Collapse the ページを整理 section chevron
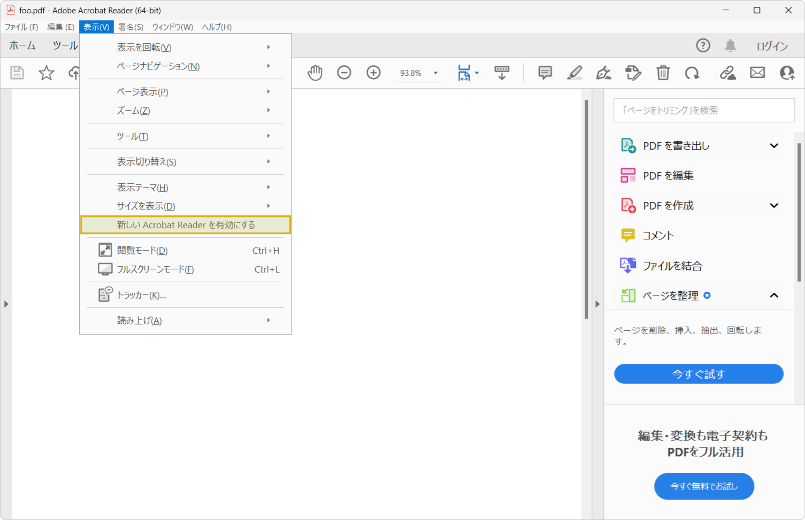The height and width of the screenshot is (520, 805). [x=774, y=295]
